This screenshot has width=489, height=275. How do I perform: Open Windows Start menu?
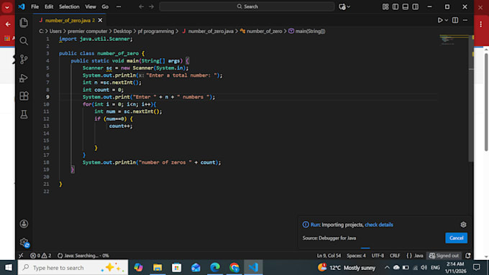tap(9, 268)
